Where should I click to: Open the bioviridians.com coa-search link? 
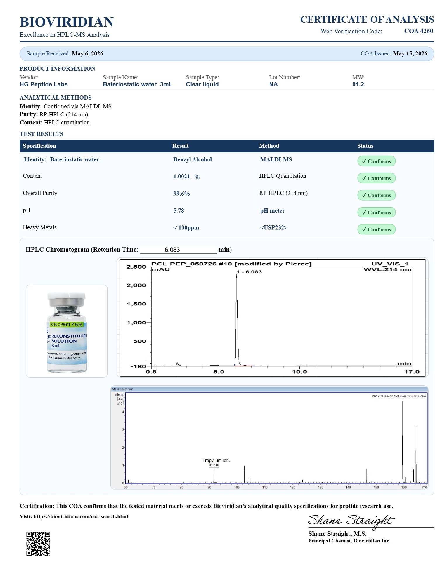(x=81, y=516)
